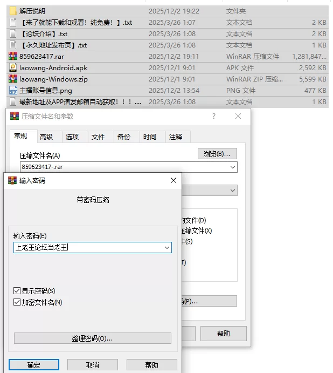The image size is (333, 373).
Task: Select file name 主播账号信息.png
Action: (46, 90)
